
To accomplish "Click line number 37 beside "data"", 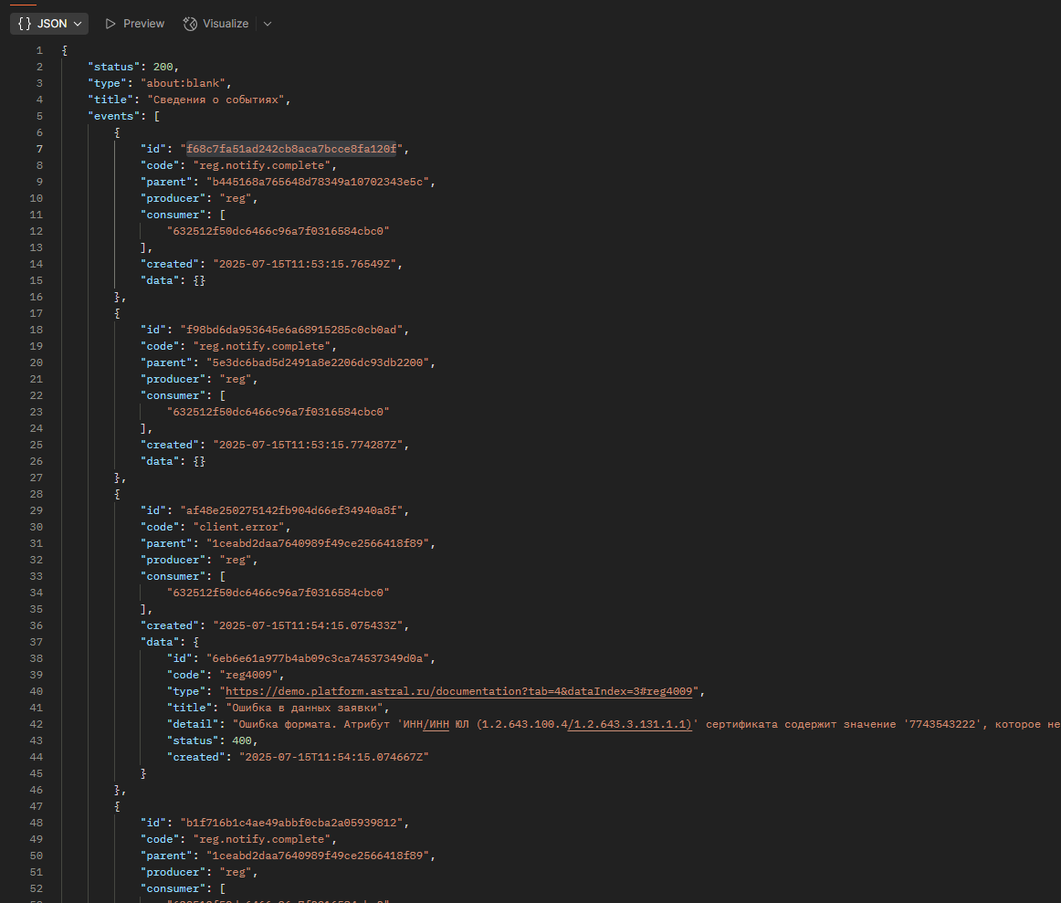I will click(37, 642).
